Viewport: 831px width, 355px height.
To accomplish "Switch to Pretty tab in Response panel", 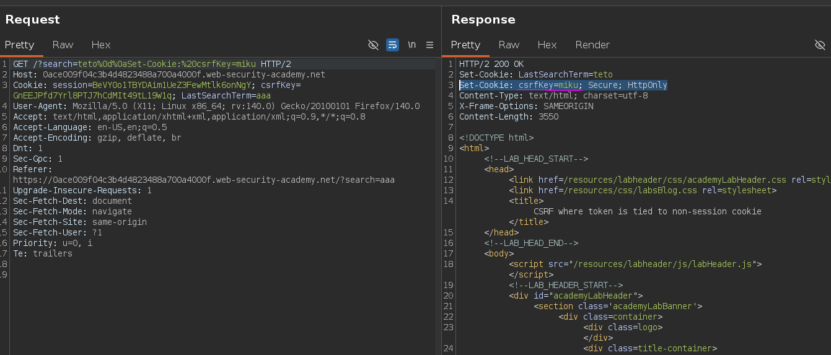I will pyautogui.click(x=465, y=45).
